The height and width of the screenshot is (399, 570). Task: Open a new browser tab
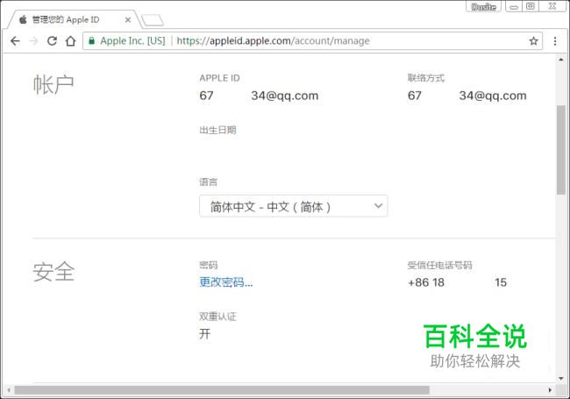coord(153,20)
